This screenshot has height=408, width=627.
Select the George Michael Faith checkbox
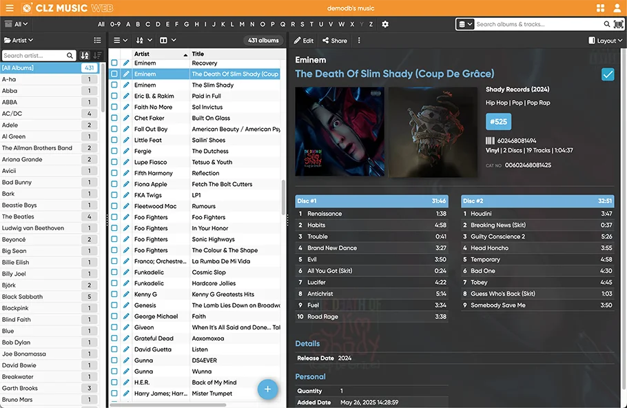[x=114, y=316]
